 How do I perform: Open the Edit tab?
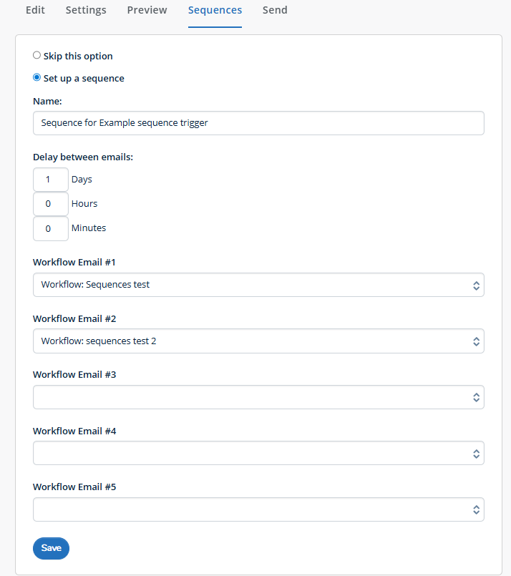click(x=35, y=10)
